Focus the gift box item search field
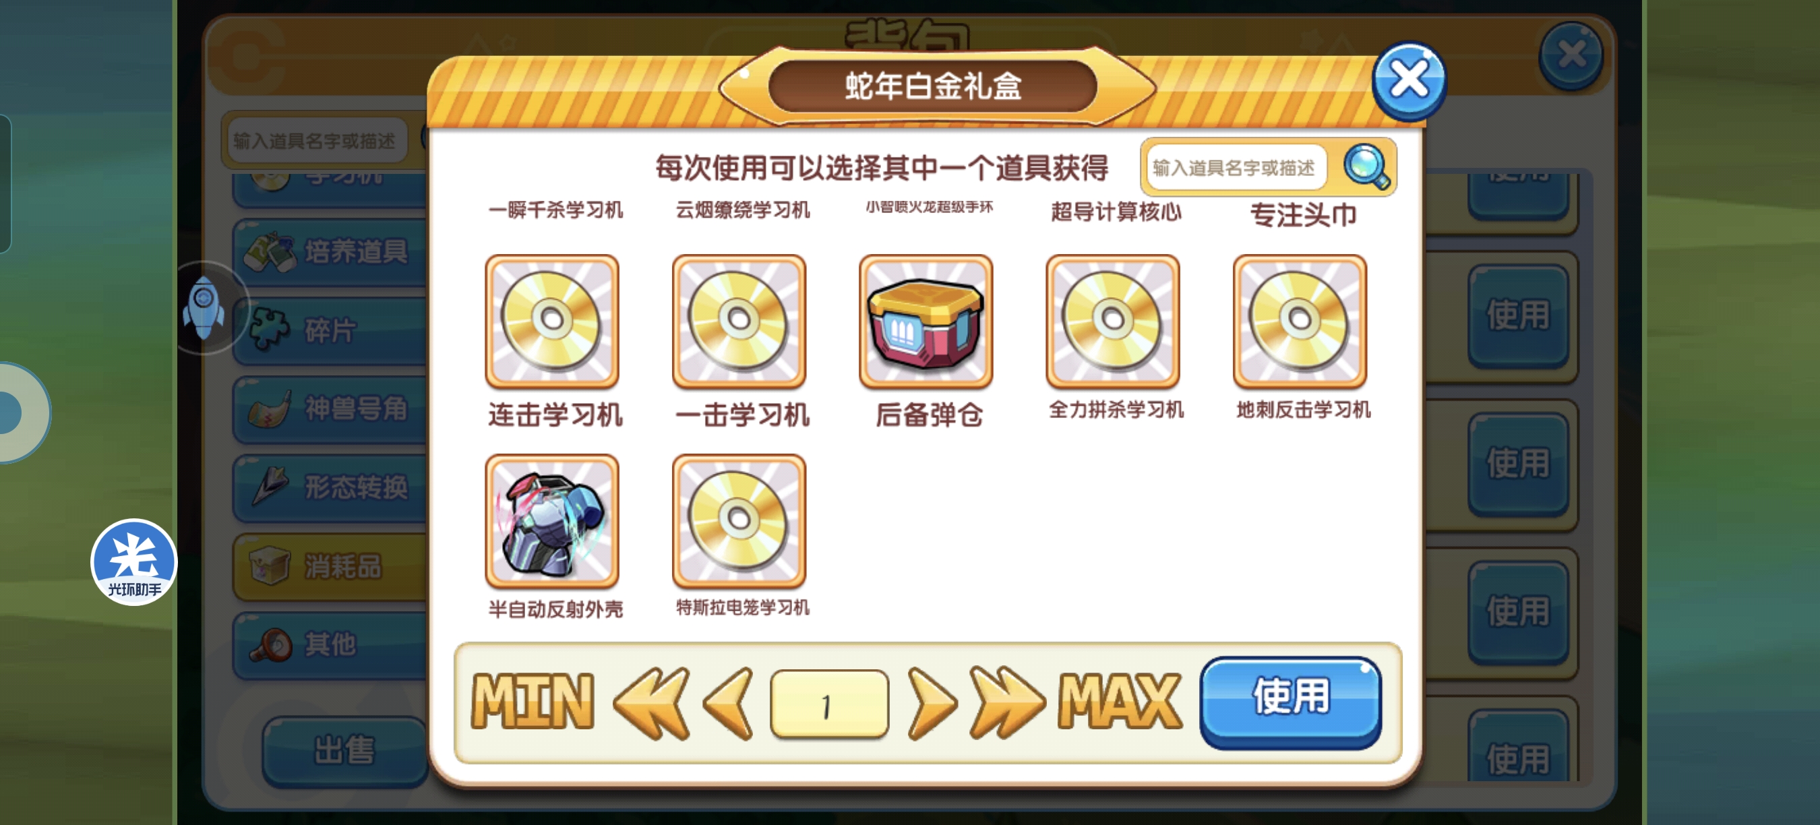The height and width of the screenshot is (825, 1820). (x=1235, y=167)
